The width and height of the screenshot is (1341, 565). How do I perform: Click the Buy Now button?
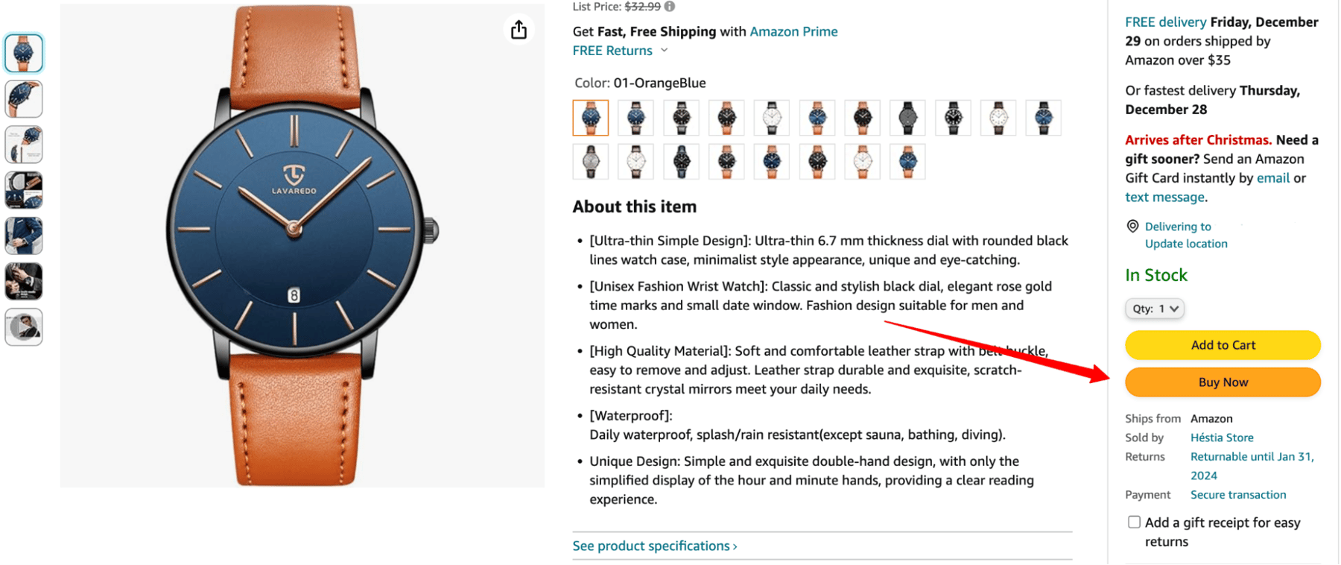point(1222,382)
